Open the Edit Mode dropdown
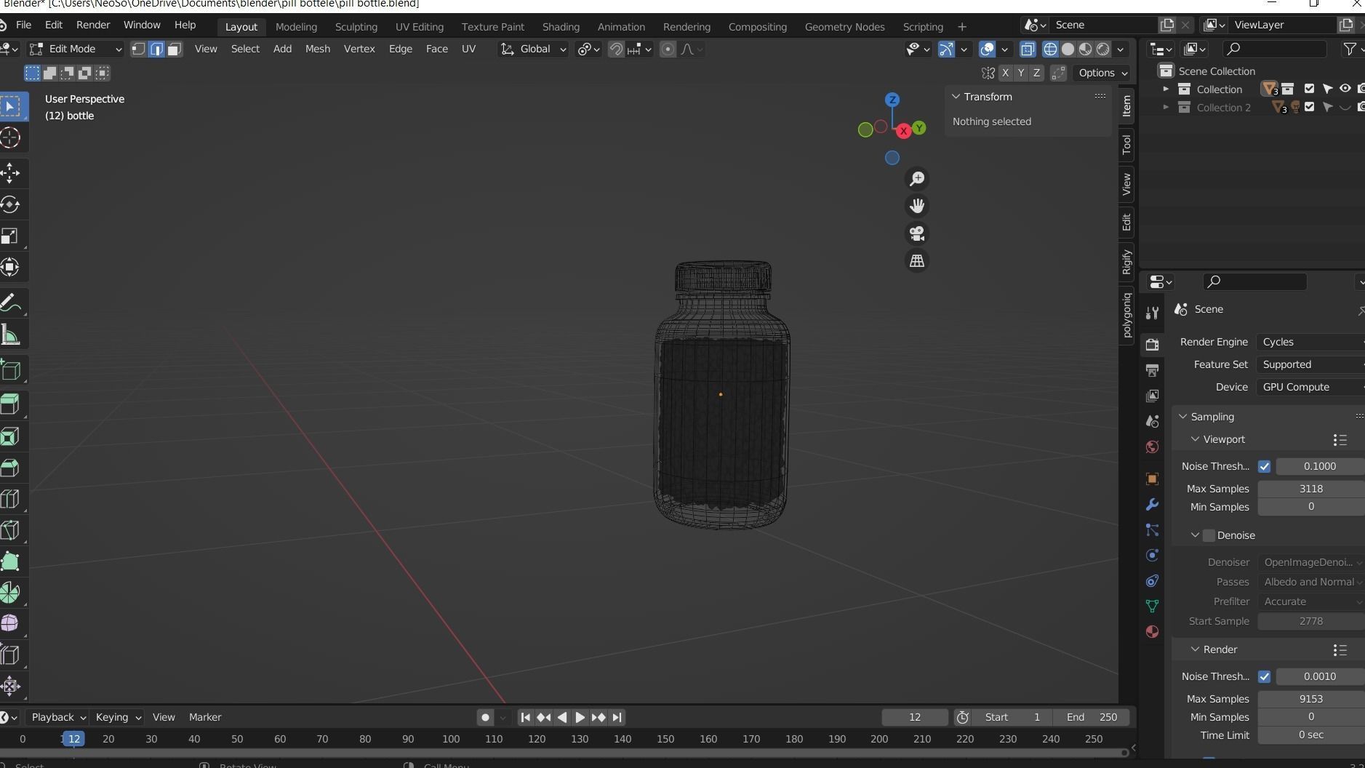The width and height of the screenshot is (1365, 768). click(x=76, y=49)
